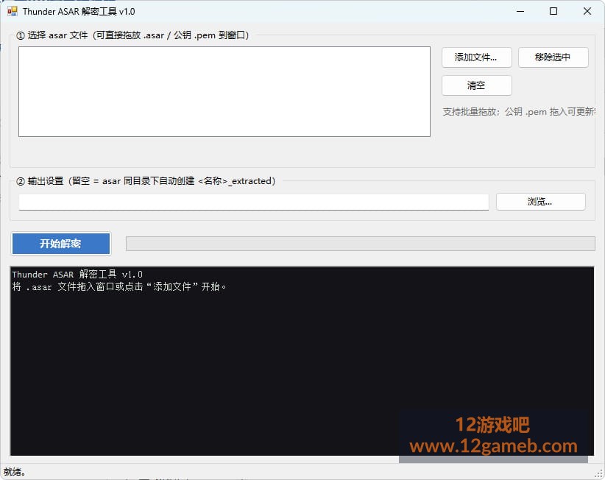This screenshot has height=480, width=605.
Task: Click the Thunder ASAR app icon in title bar
Action: 12,11
